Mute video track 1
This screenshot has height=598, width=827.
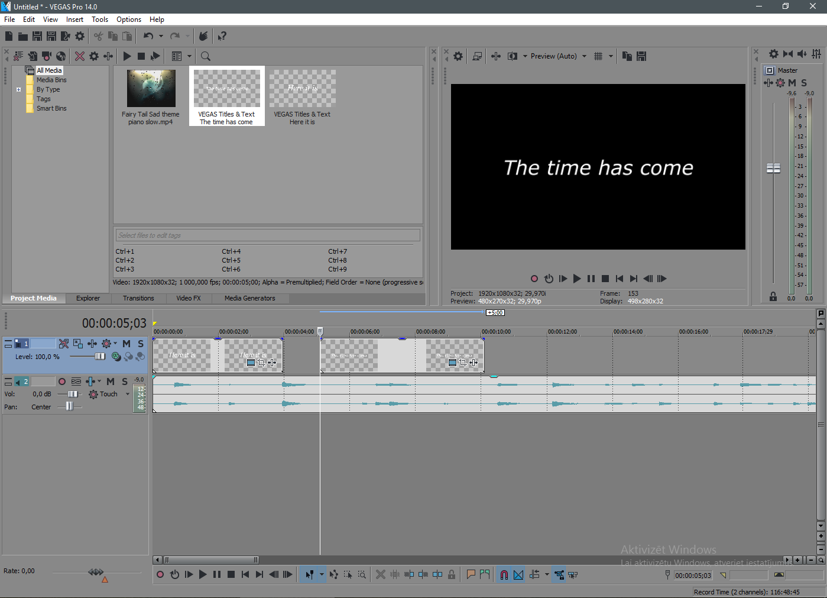point(127,344)
